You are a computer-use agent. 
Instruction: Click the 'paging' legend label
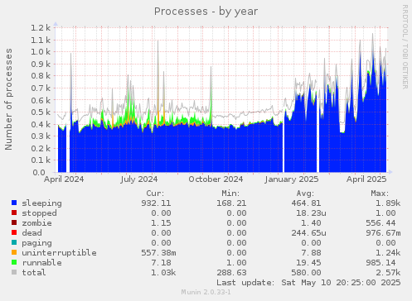(36, 243)
